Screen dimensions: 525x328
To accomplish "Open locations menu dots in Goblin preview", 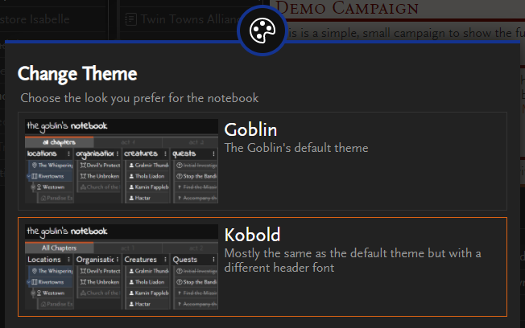I will pos(68,154).
